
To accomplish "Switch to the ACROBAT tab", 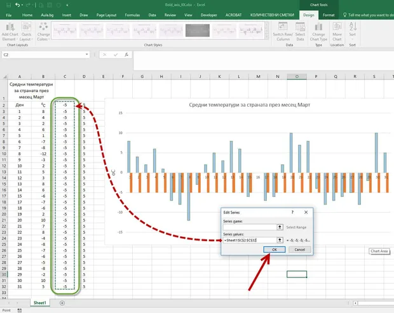I will pos(233,15).
